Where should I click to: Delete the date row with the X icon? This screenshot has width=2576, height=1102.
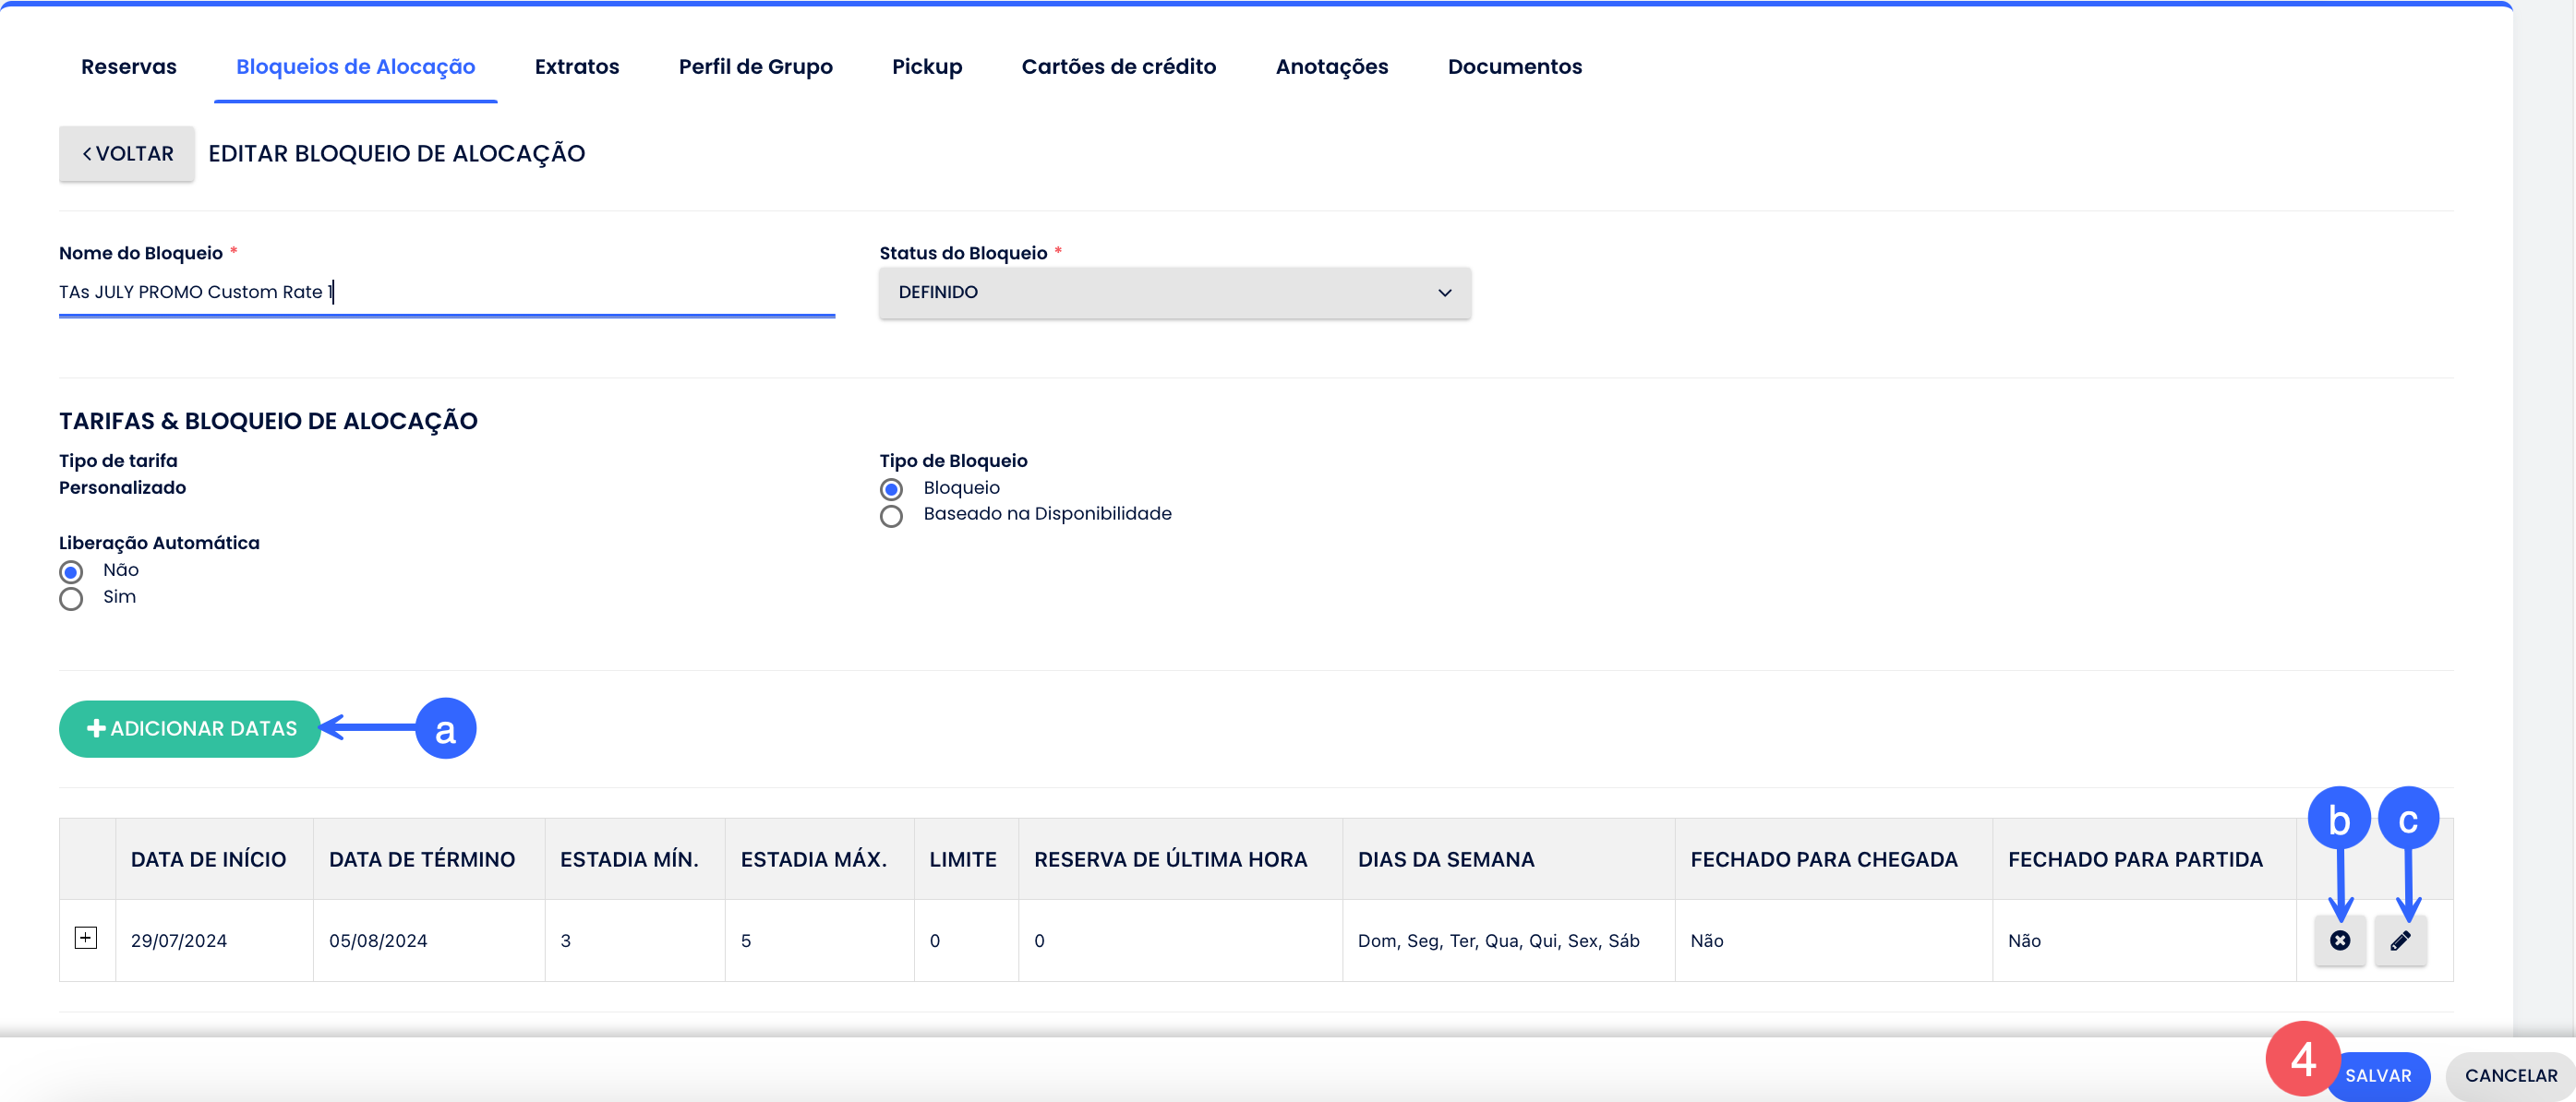pos(2339,940)
